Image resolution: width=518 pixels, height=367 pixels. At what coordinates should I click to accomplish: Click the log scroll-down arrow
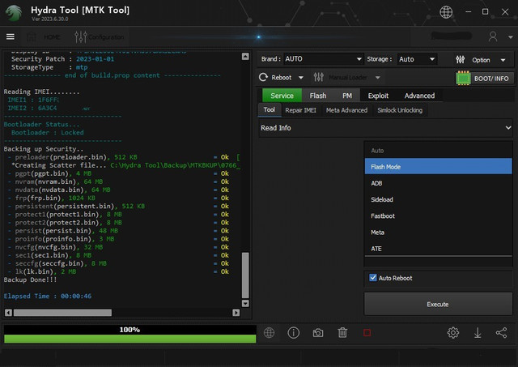pos(245,303)
